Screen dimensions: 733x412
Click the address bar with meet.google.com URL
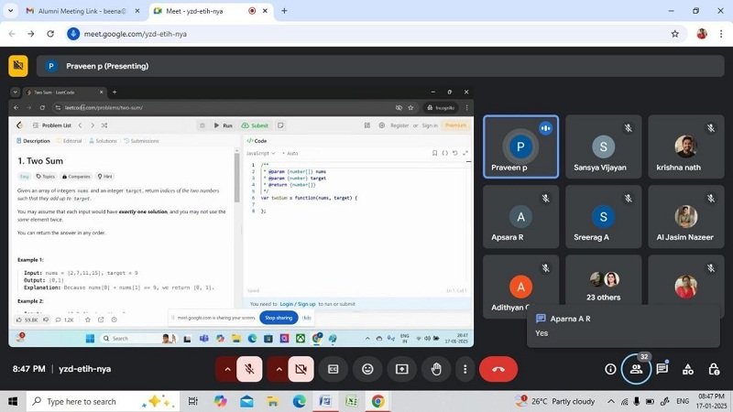pyautogui.click(x=377, y=34)
